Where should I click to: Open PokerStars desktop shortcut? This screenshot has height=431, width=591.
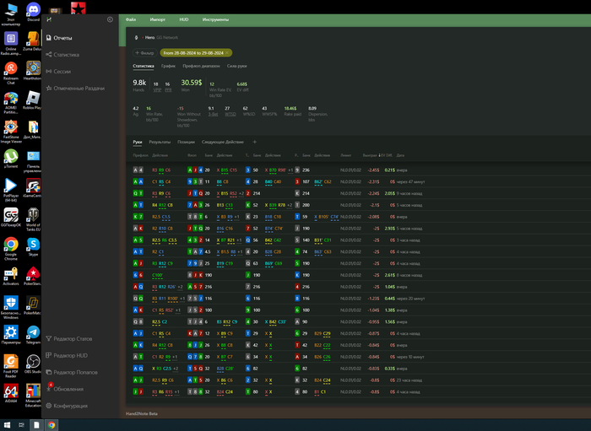33,276
